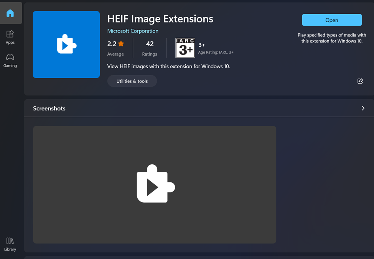Click the orange rating star

click(121, 44)
